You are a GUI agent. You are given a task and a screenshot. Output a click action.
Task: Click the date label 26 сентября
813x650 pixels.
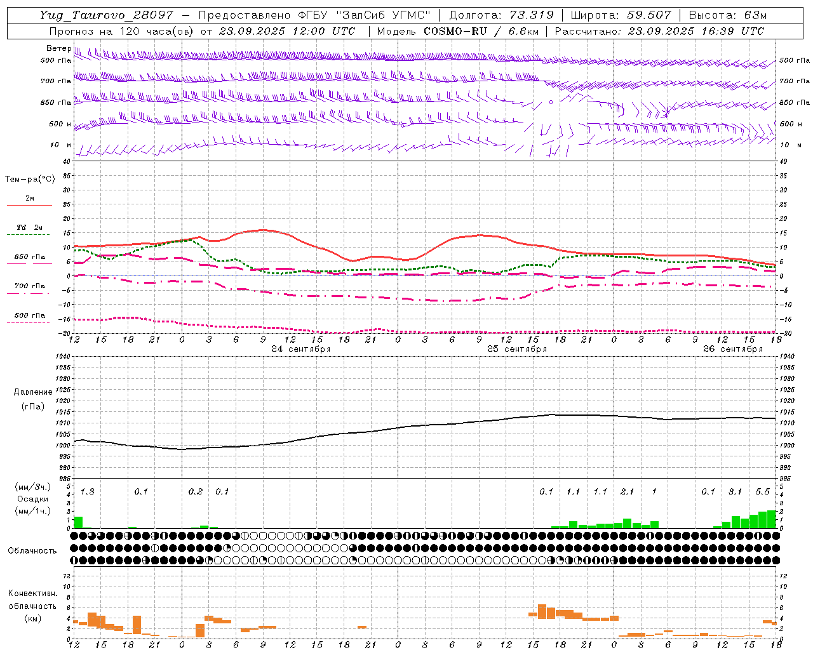pyautogui.click(x=733, y=349)
